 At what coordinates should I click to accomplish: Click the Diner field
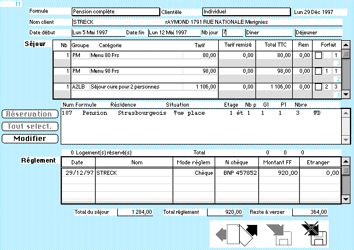(x=269, y=33)
